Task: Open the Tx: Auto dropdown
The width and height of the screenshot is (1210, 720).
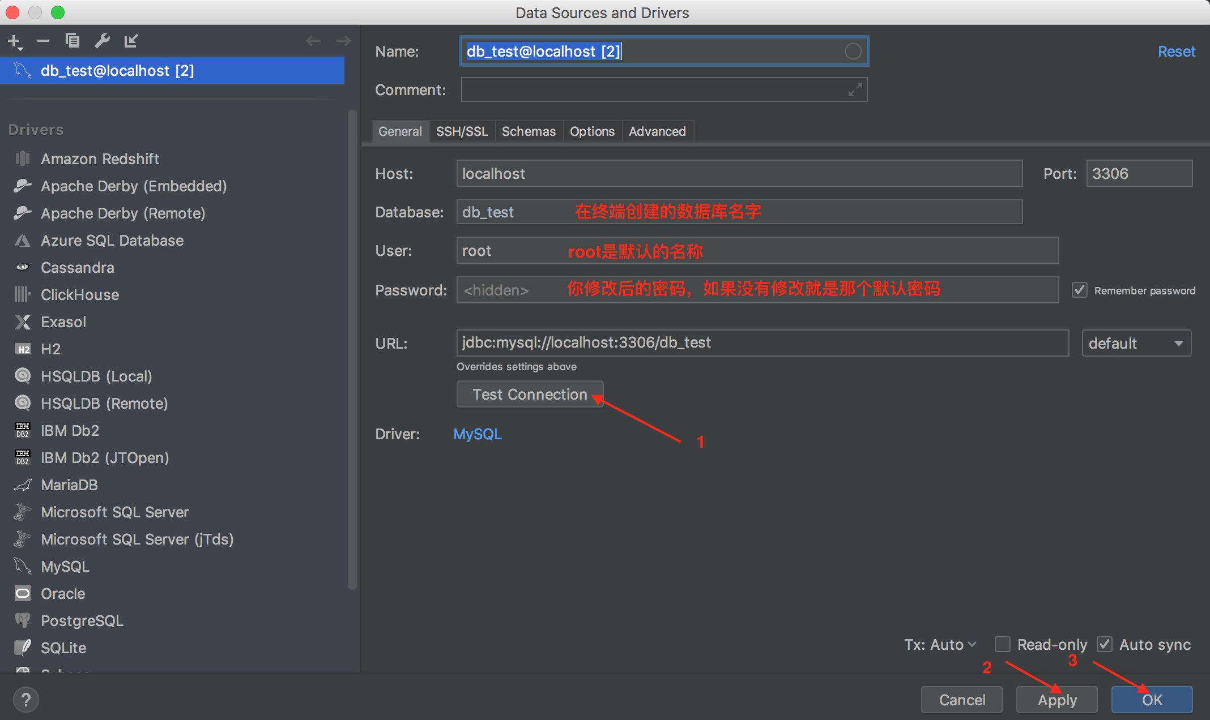Action: 939,644
